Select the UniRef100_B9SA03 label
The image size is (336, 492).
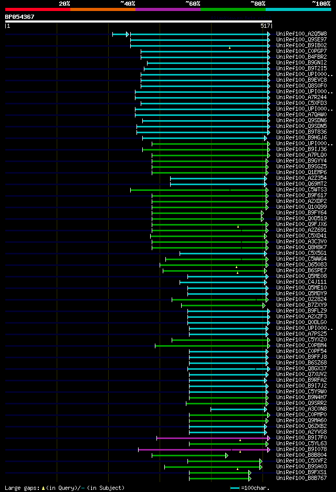(x=301, y=466)
